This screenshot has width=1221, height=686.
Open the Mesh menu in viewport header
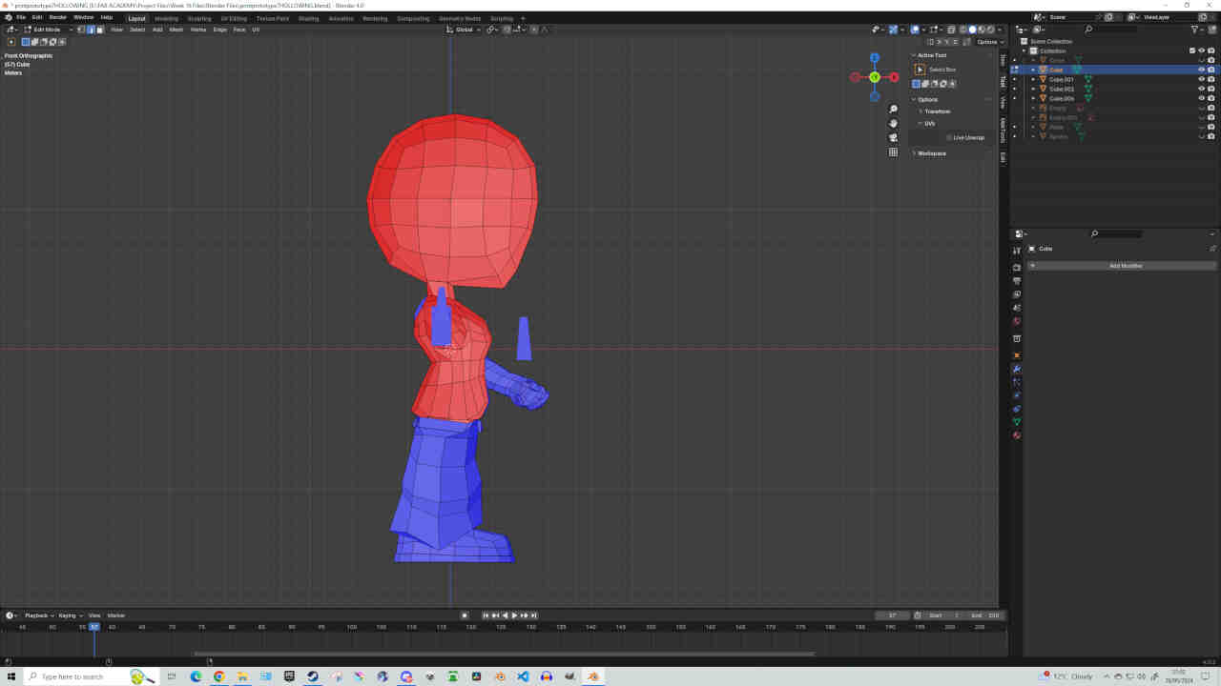pyautogui.click(x=176, y=30)
